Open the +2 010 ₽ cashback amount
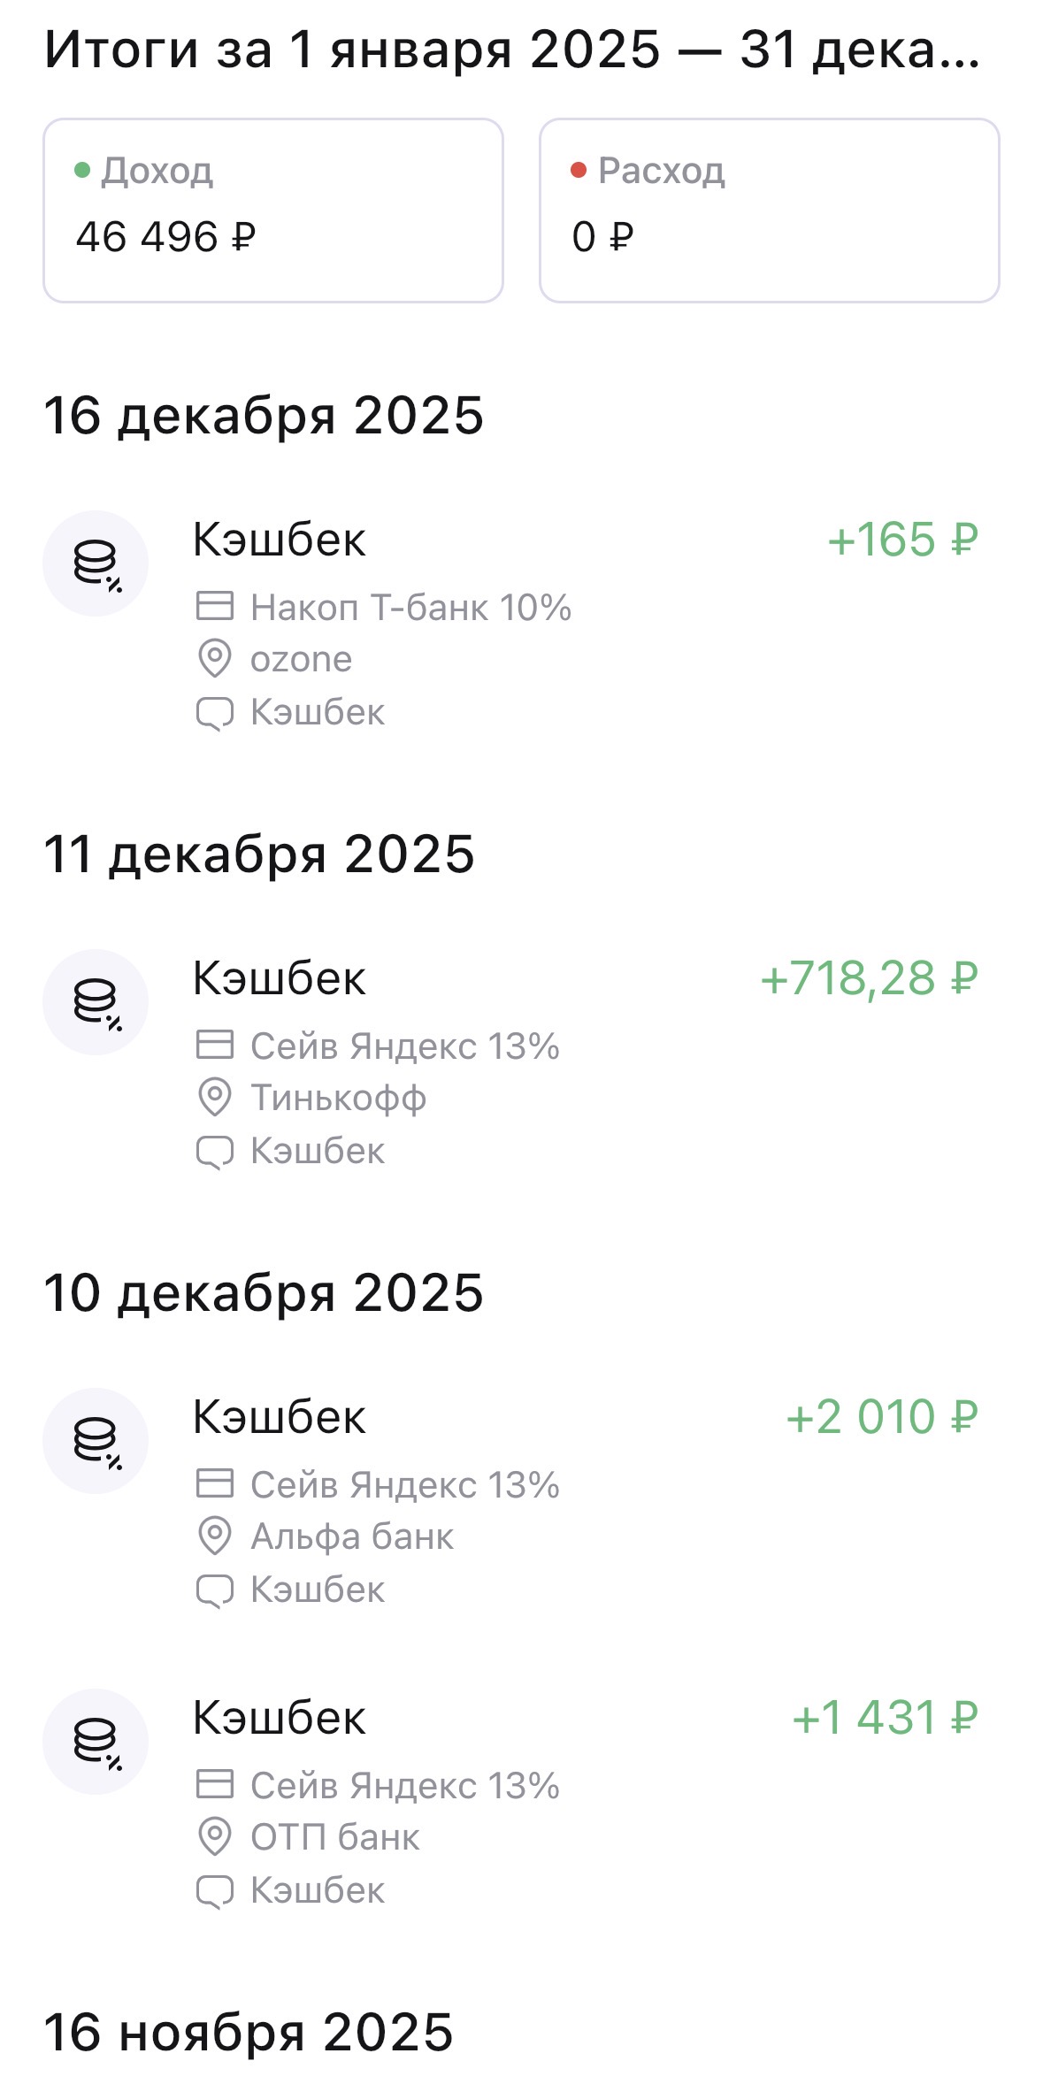The image size is (1043, 2084). pos(881,1417)
